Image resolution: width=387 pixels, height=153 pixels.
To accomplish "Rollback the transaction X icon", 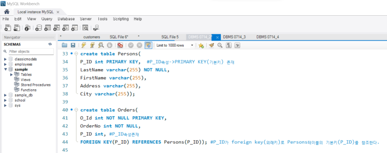I will click(139, 45).
